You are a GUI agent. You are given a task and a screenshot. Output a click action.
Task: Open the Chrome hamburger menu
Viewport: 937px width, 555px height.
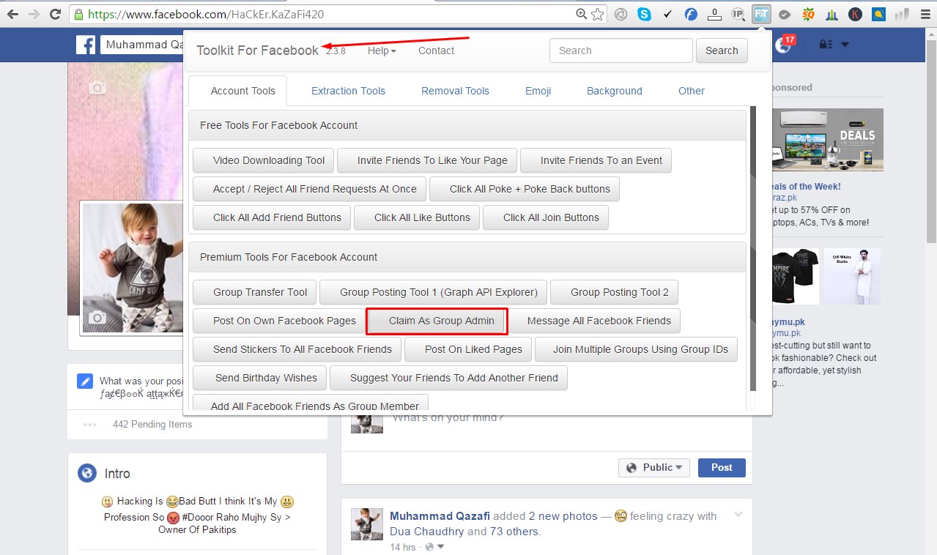[925, 14]
